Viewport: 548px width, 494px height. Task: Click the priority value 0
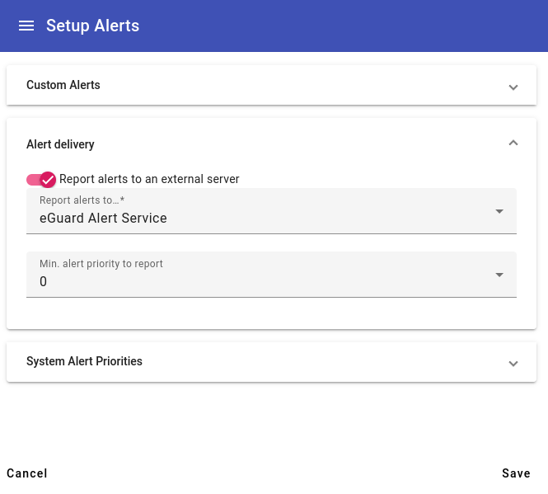[x=43, y=281]
